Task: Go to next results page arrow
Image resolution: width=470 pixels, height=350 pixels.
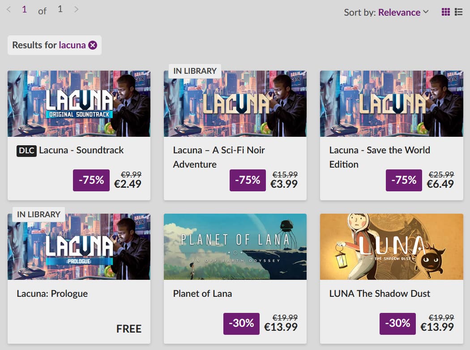Action: pos(76,9)
